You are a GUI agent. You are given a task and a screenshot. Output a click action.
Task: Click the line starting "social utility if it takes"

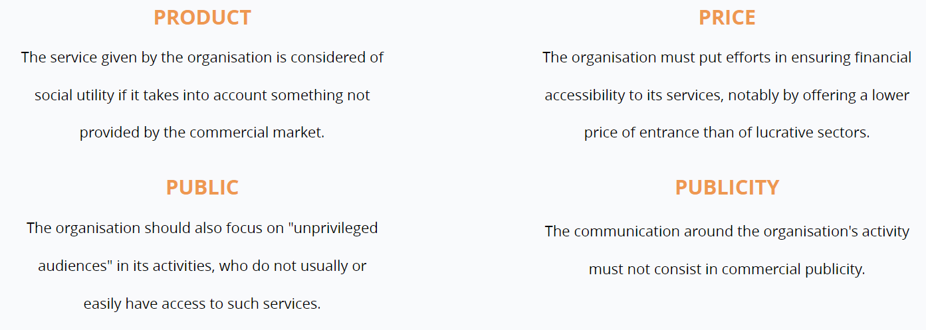[x=202, y=95]
